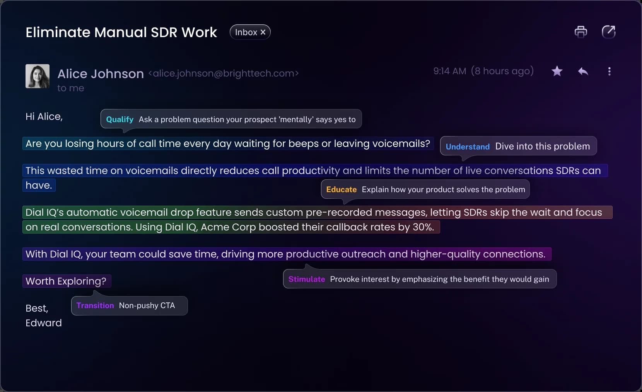Click the Educate tooltip label

click(341, 189)
